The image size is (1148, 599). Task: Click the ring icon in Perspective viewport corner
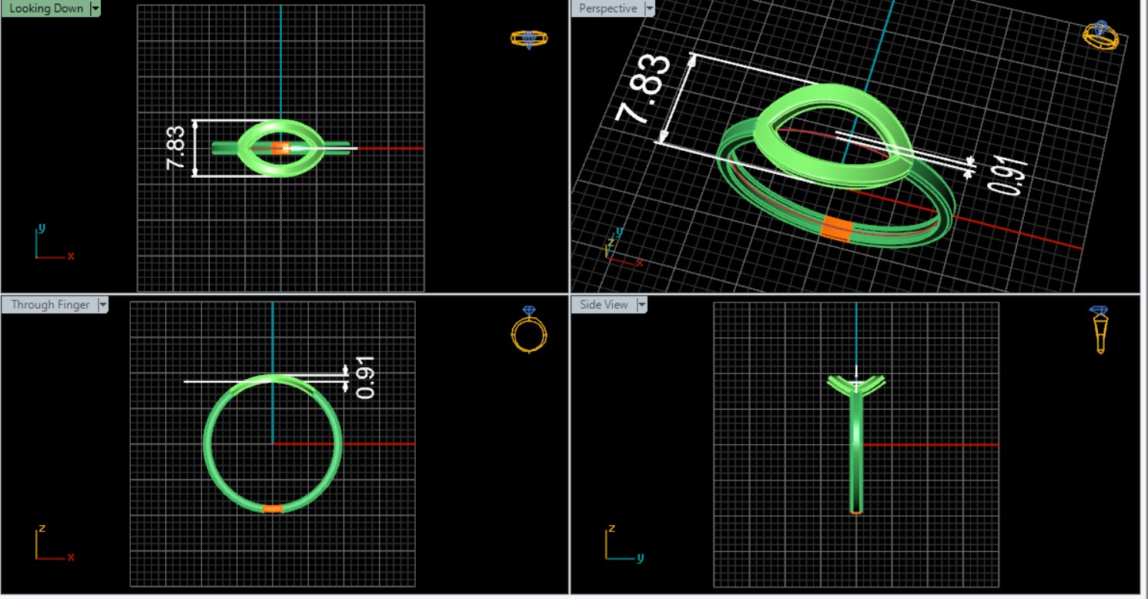(x=1101, y=35)
